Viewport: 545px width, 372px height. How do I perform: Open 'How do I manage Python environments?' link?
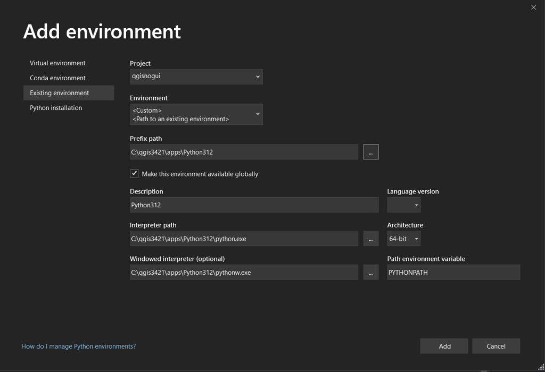click(78, 346)
